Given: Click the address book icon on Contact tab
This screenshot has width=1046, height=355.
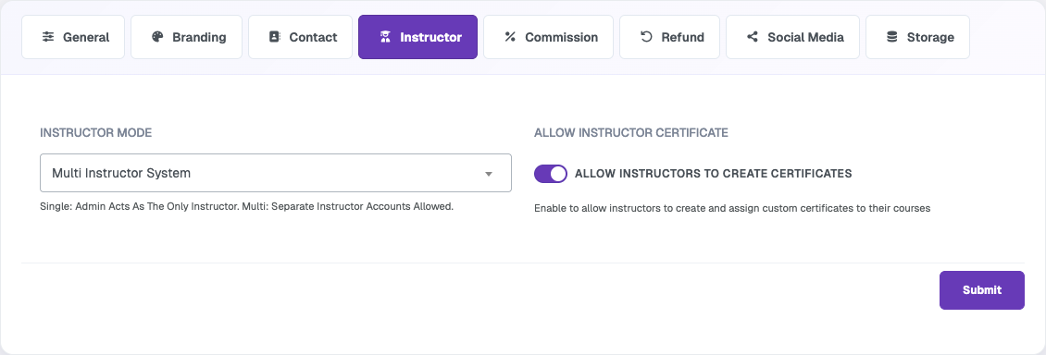Looking at the screenshot, I should [274, 37].
